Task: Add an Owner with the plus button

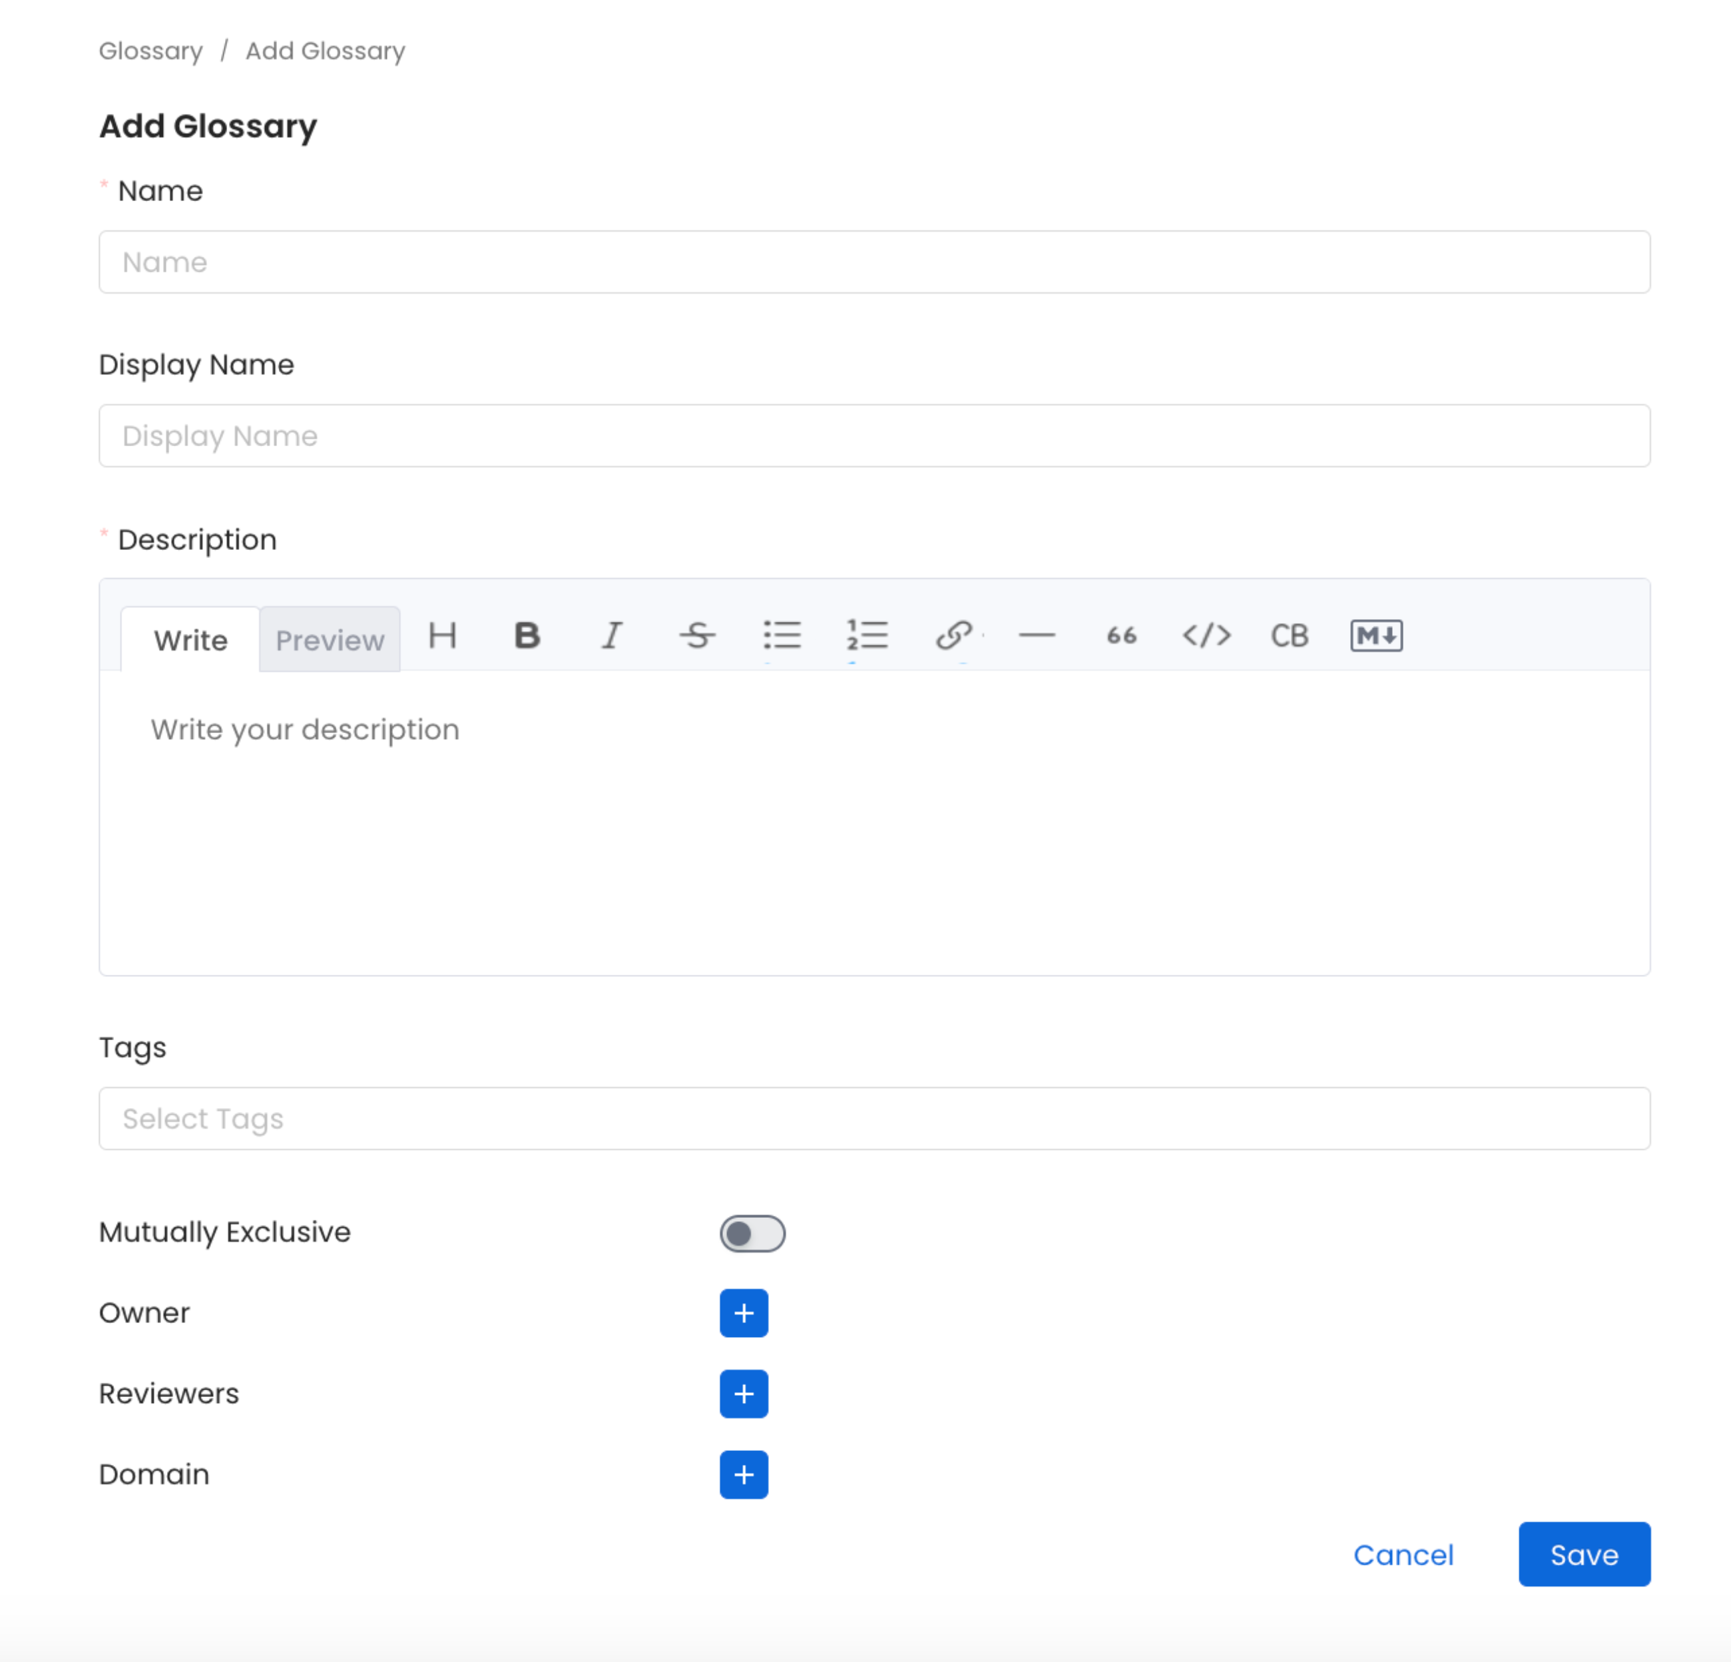Action: click(x=744, y=1313)
